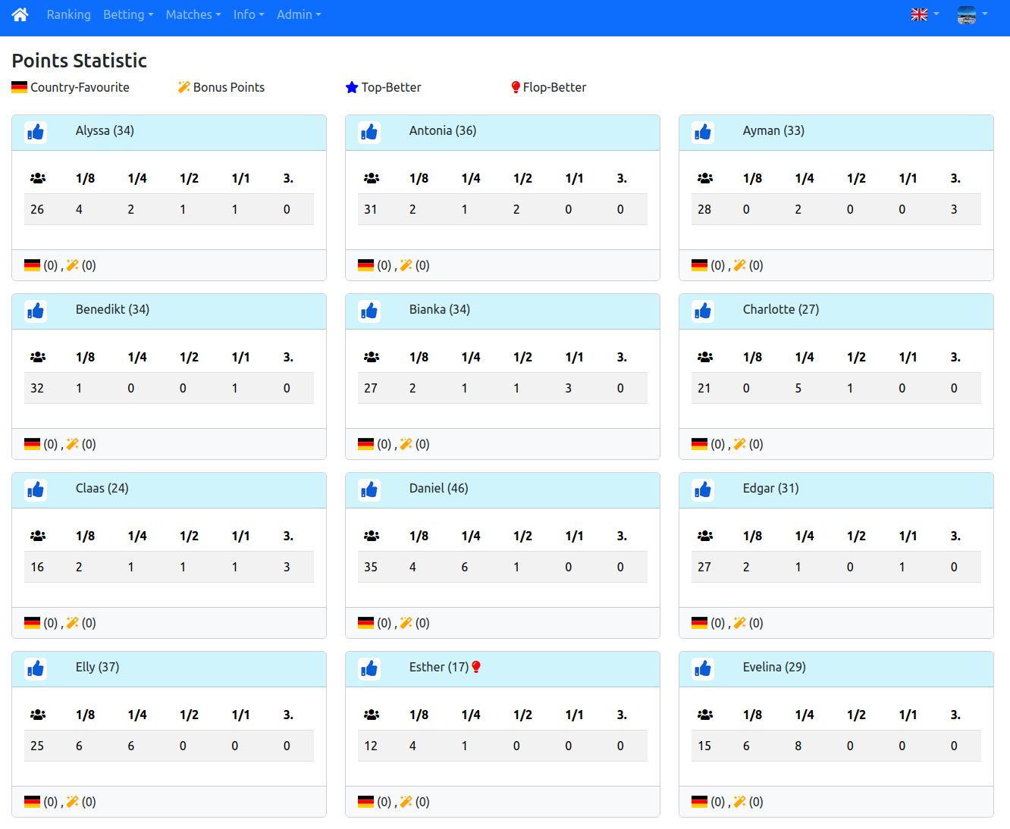The height and width of the screenshot is (829, 1010).
Task: Open the Info dropdown menu
Action: tap(249, 14)
